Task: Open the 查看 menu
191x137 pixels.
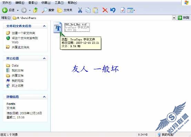Action: click(33, 2)
